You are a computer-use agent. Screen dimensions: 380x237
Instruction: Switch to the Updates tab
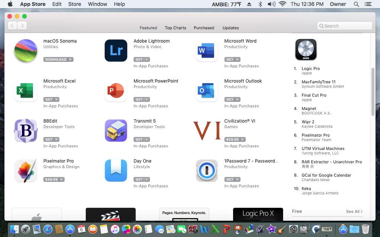coord(231,28)
